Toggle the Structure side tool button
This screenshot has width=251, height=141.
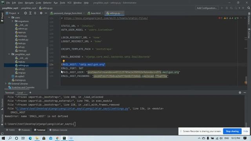pos(2,104)
